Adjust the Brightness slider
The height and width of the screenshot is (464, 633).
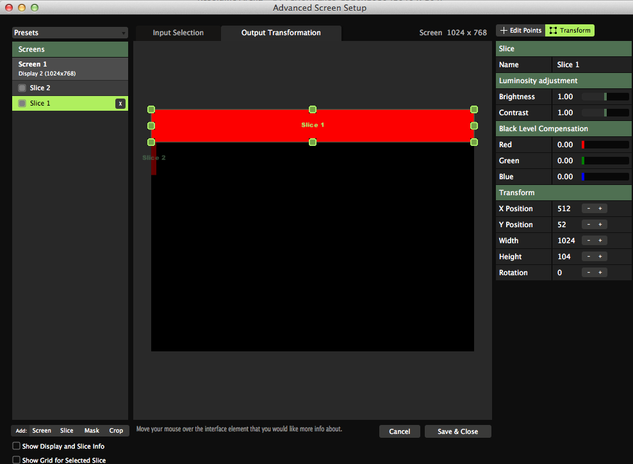[x=605, y=97]
